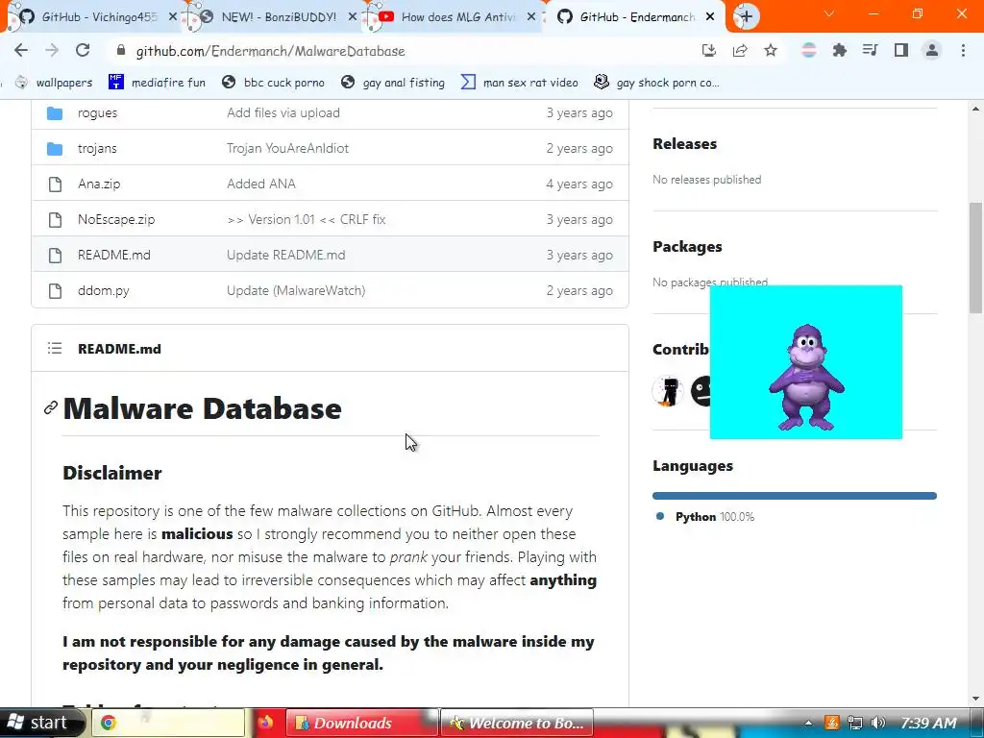This screenshot has width=984, height=738.
Task: Select the GitHub - Endermanch tab
Action: coord(634,17)
